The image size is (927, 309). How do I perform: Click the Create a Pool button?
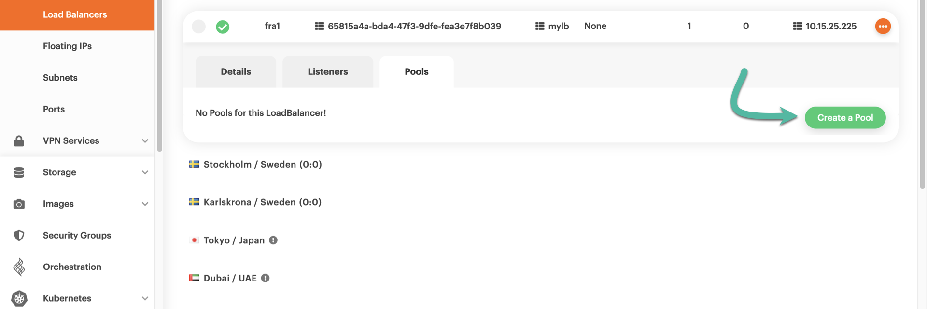click(x=845, y=118)
